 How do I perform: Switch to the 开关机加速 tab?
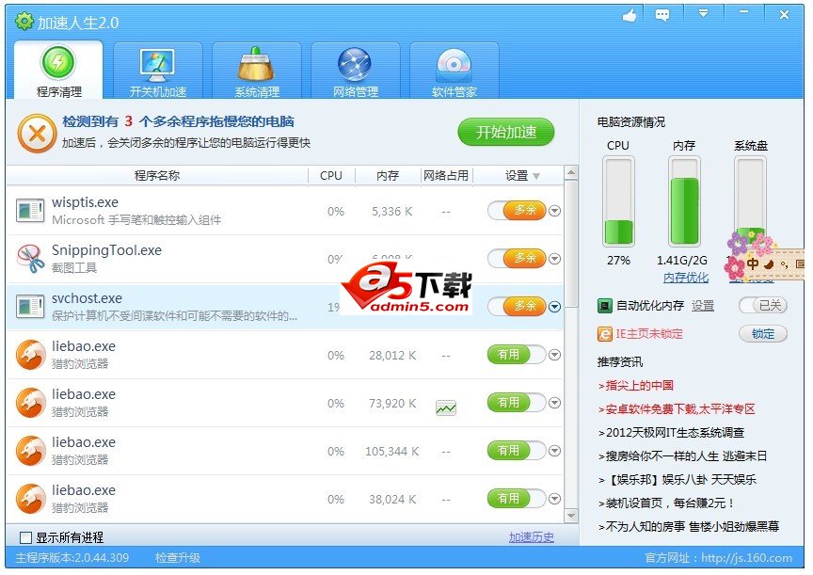coord(158,71)
